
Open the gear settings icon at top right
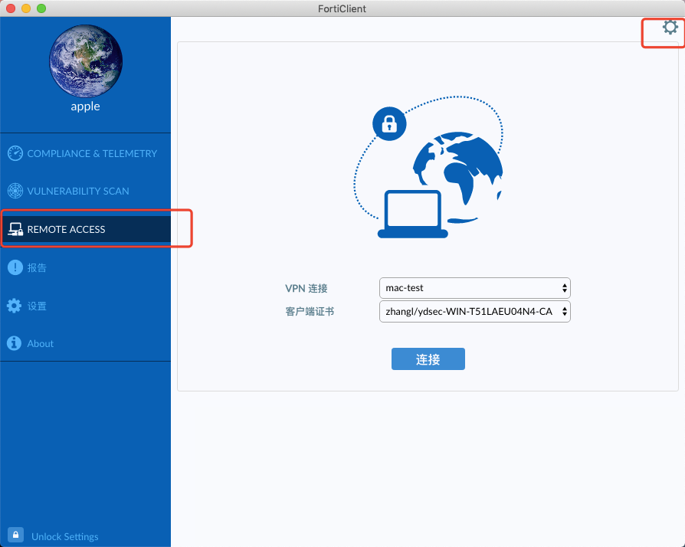coord(670,28)
